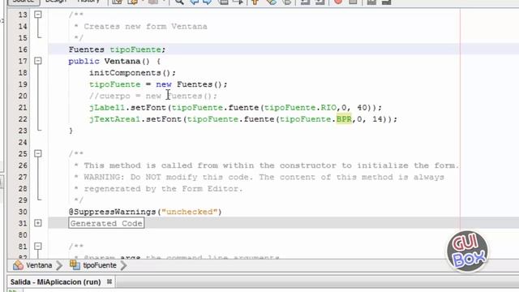Click jTextArea1 in line 22
The width and height of the screenshot is (519, 292).
115,119
